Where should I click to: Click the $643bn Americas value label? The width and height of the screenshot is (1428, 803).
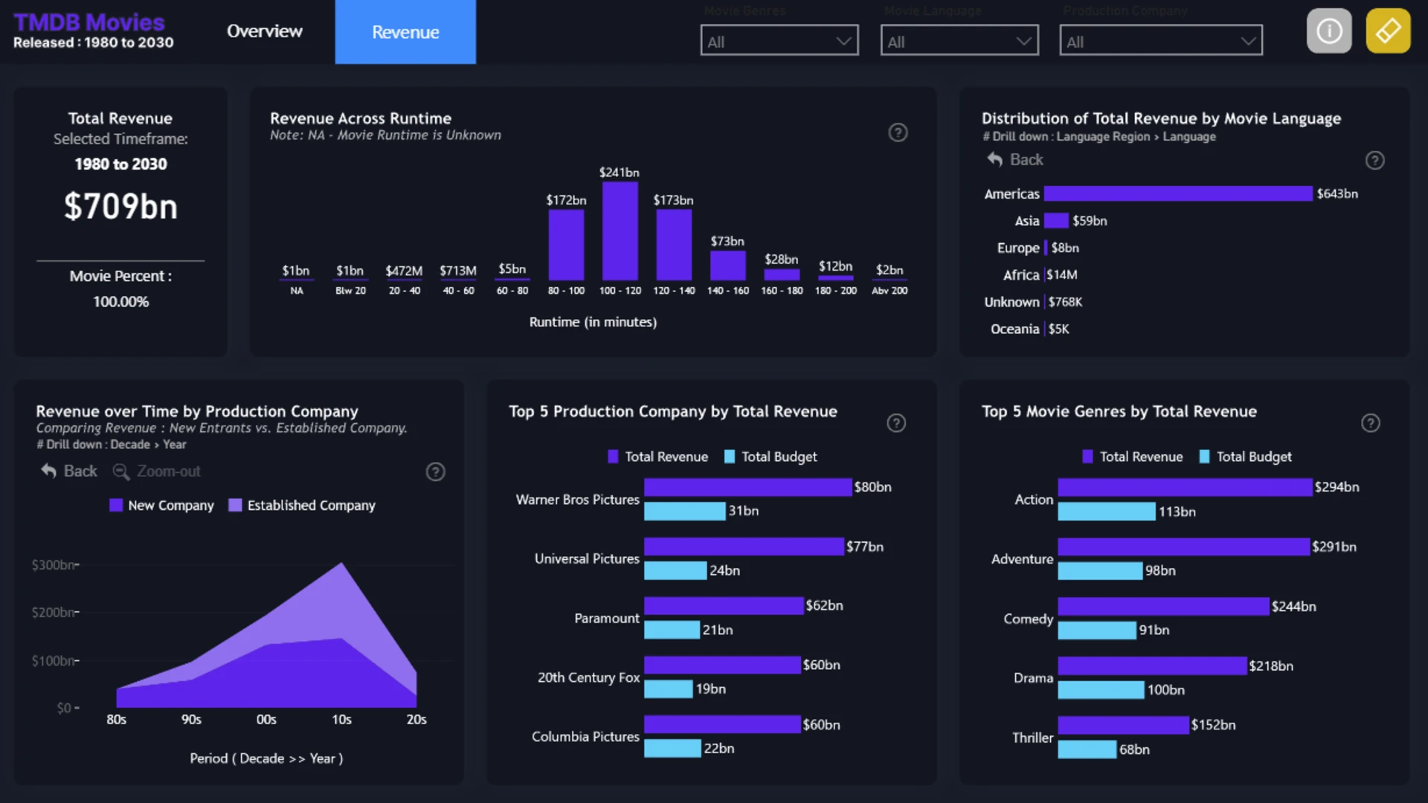click(x=1337, y=194)
